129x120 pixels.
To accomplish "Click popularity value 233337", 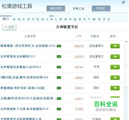I will pos(79,57).
